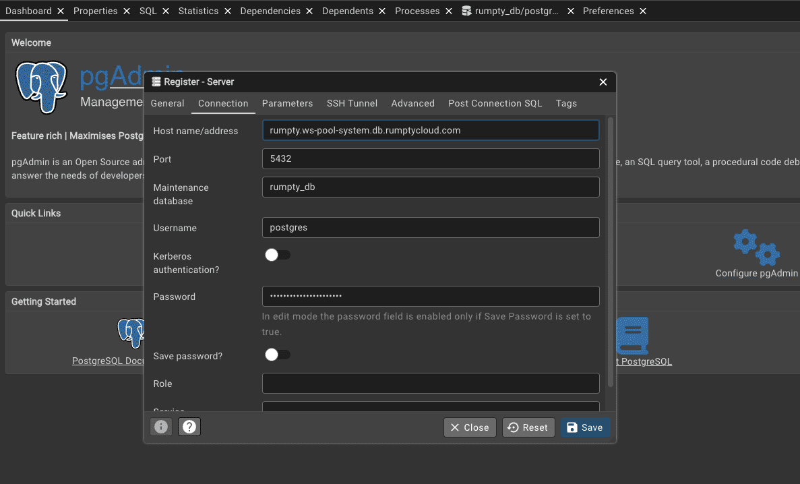This screenshot has height=484, width=800.
Task: Close the Properties tab with its X
Action: click(127, 11)
